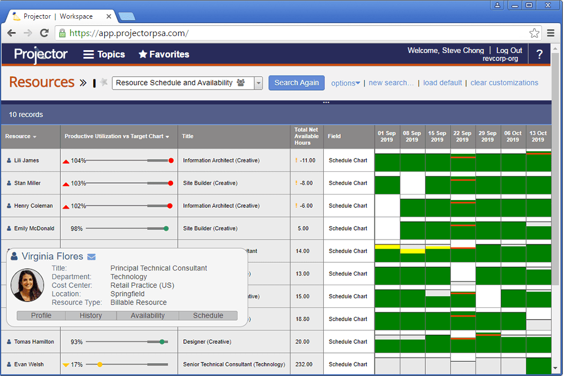Click Lili James's red utilization slider marker
The height and width of the screenshot is (376, 564).
point(171,161)
